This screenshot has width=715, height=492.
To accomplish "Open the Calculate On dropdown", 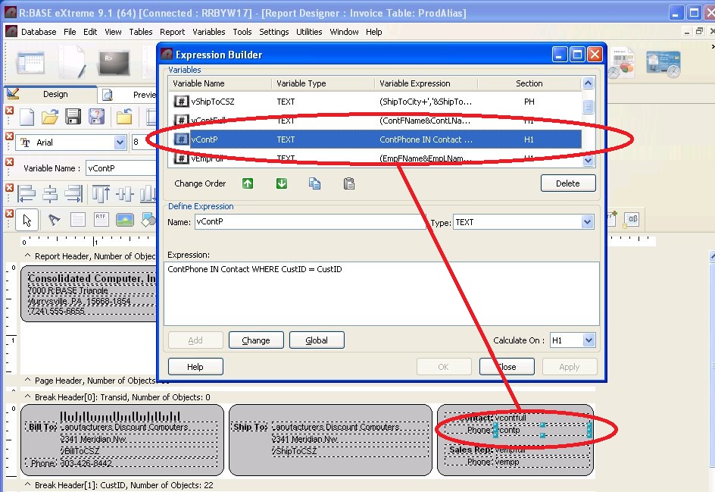I will point(589,340).
